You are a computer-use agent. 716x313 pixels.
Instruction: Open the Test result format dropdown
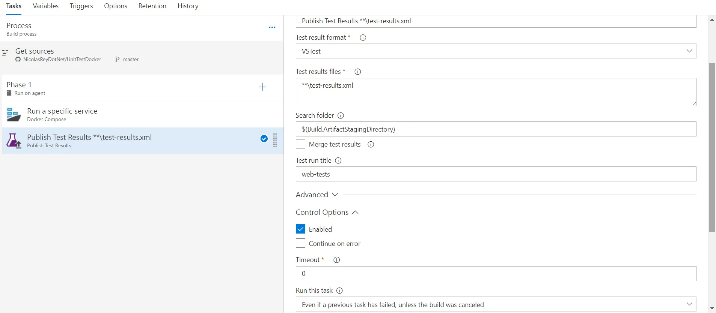coord(496,51)
